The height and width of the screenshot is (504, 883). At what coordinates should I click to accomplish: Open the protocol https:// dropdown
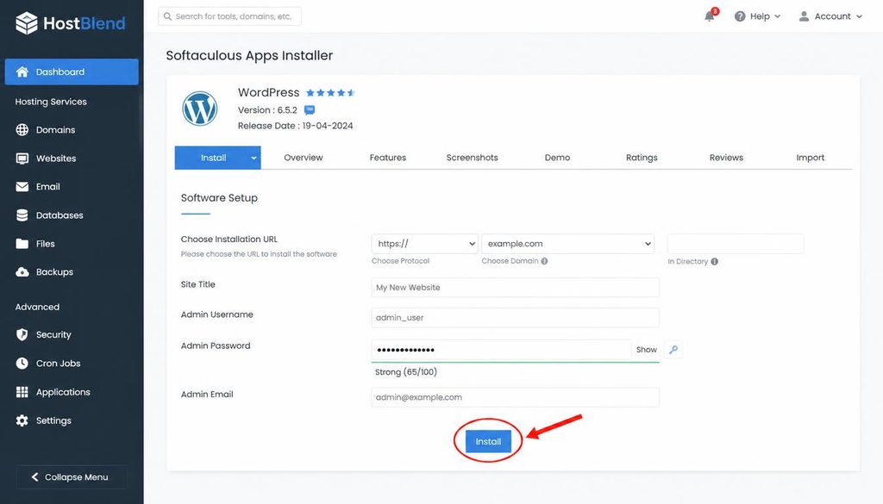pos(424,244)
